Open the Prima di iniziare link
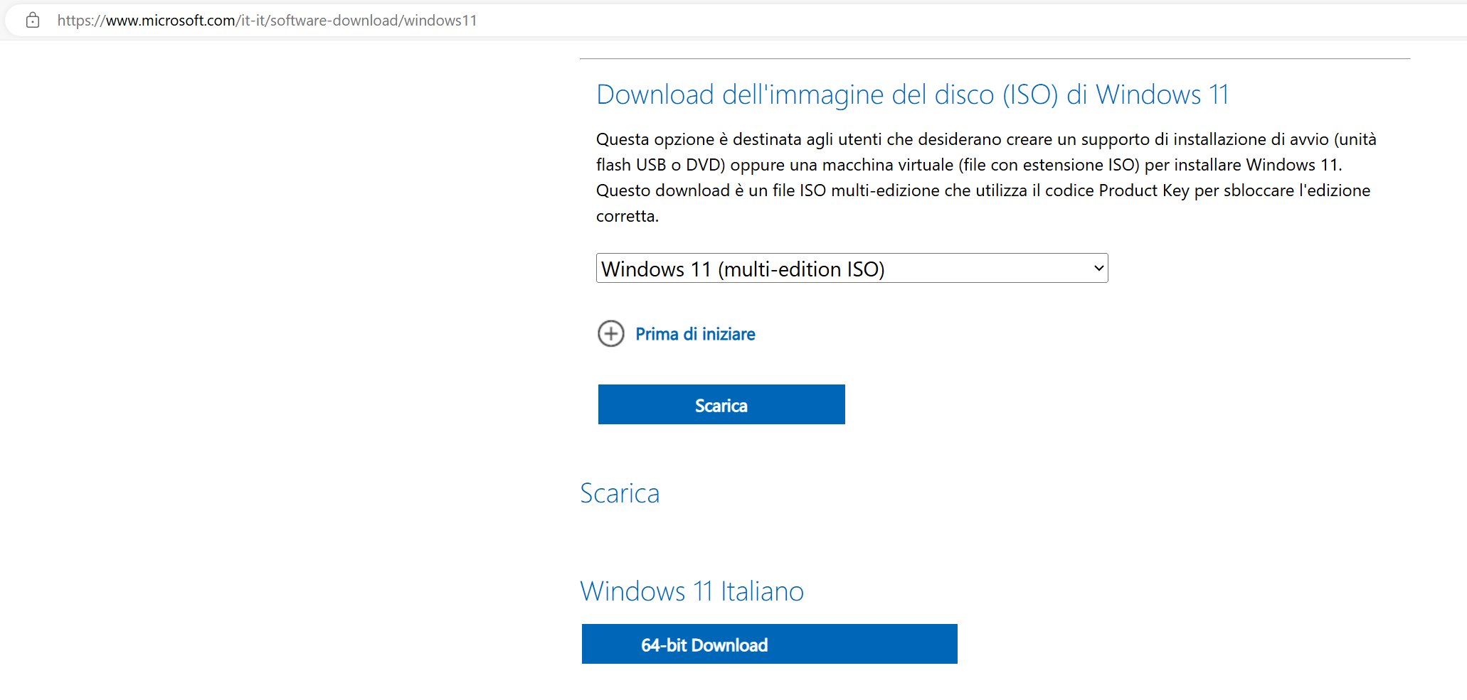This screenshot has height=700, width=1467. (695, 334)
